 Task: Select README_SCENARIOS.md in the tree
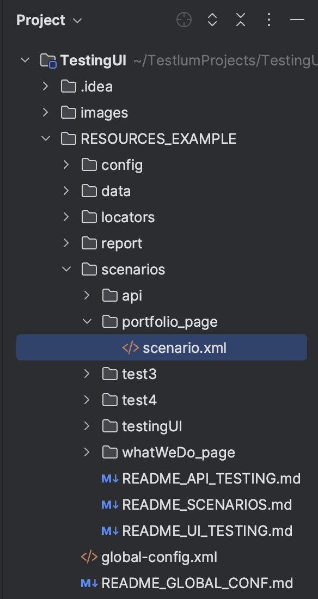click(207, 505)
